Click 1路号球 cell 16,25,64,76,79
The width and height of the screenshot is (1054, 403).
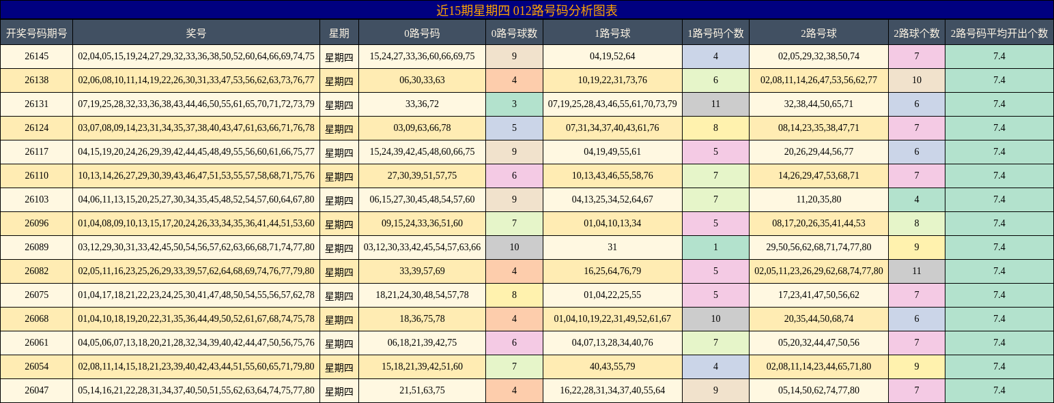coord(612,271)
